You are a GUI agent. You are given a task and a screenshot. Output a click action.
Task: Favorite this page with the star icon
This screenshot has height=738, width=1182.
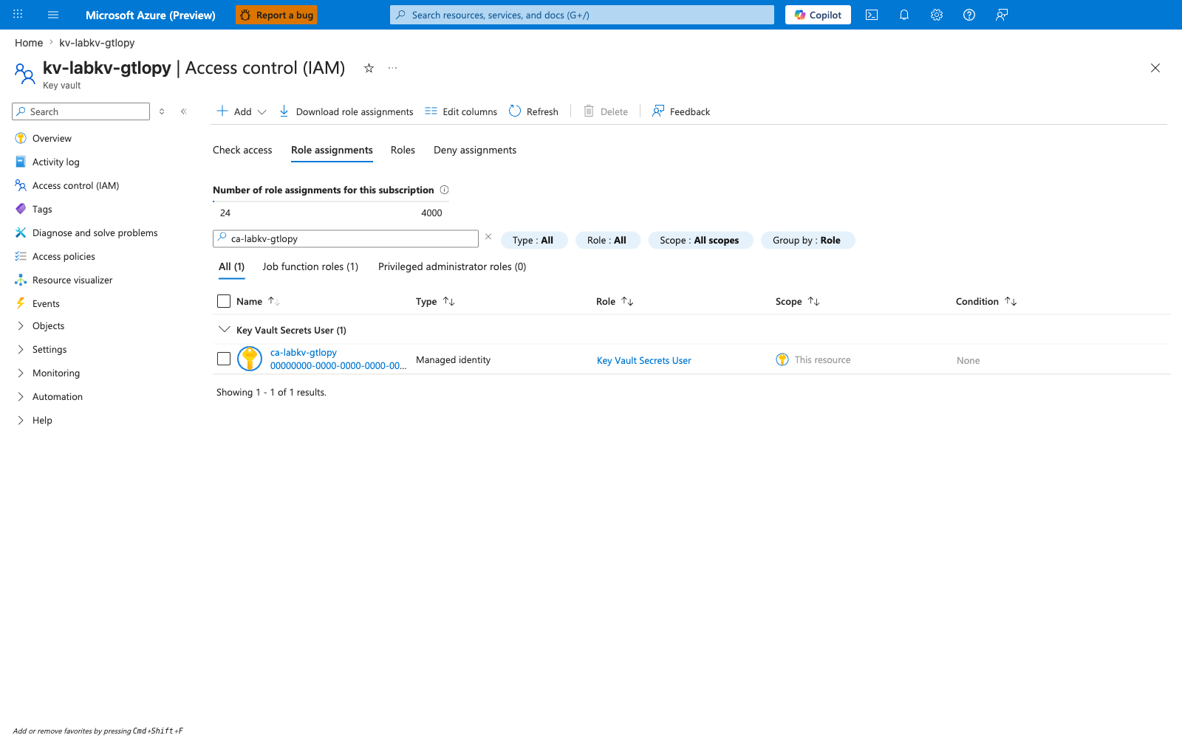[x=369, y=68]
